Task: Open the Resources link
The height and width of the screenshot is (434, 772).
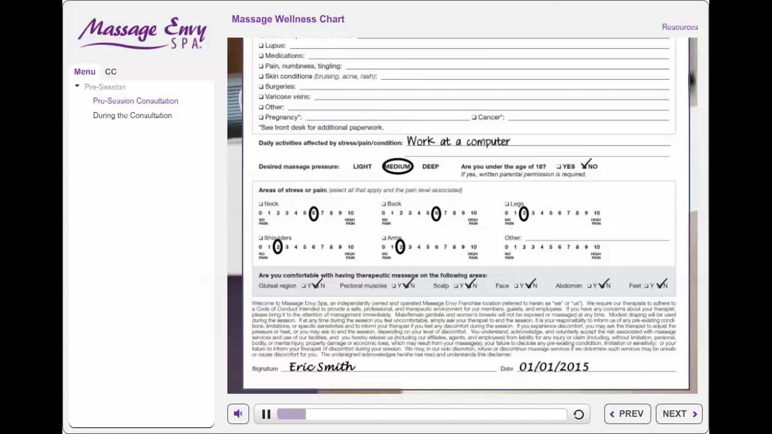Action: tap(680, 27)
